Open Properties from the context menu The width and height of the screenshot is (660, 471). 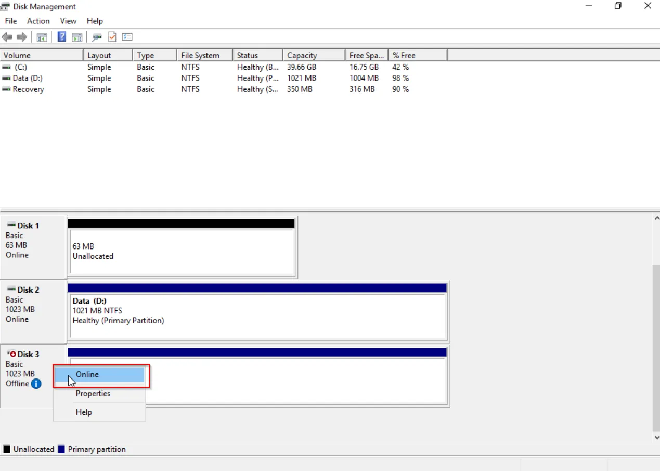click(93, 393)
